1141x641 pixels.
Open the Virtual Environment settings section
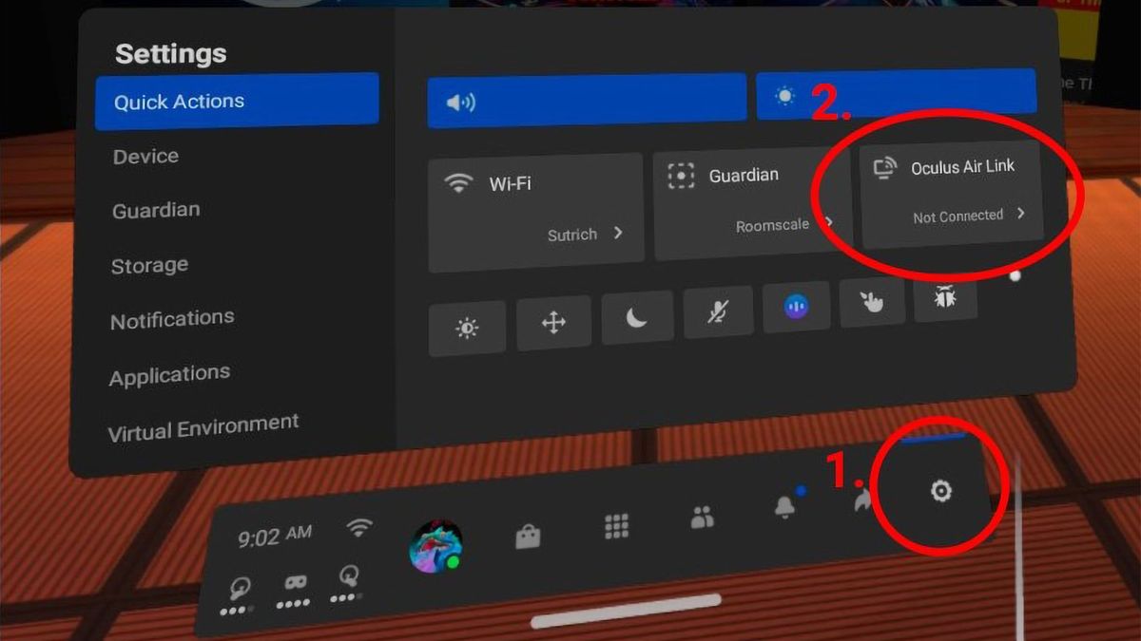point(203,421)
